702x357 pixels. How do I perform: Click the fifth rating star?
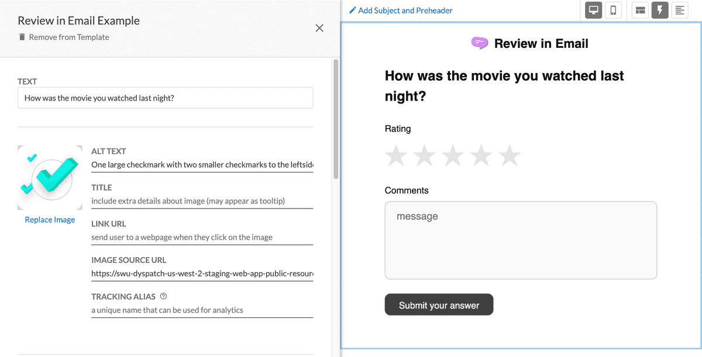pos(510,155)
